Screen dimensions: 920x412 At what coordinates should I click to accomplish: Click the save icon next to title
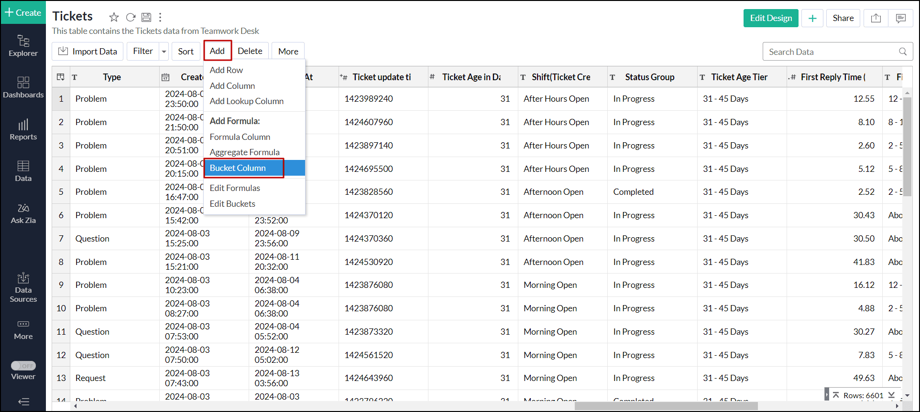(146, 18)
